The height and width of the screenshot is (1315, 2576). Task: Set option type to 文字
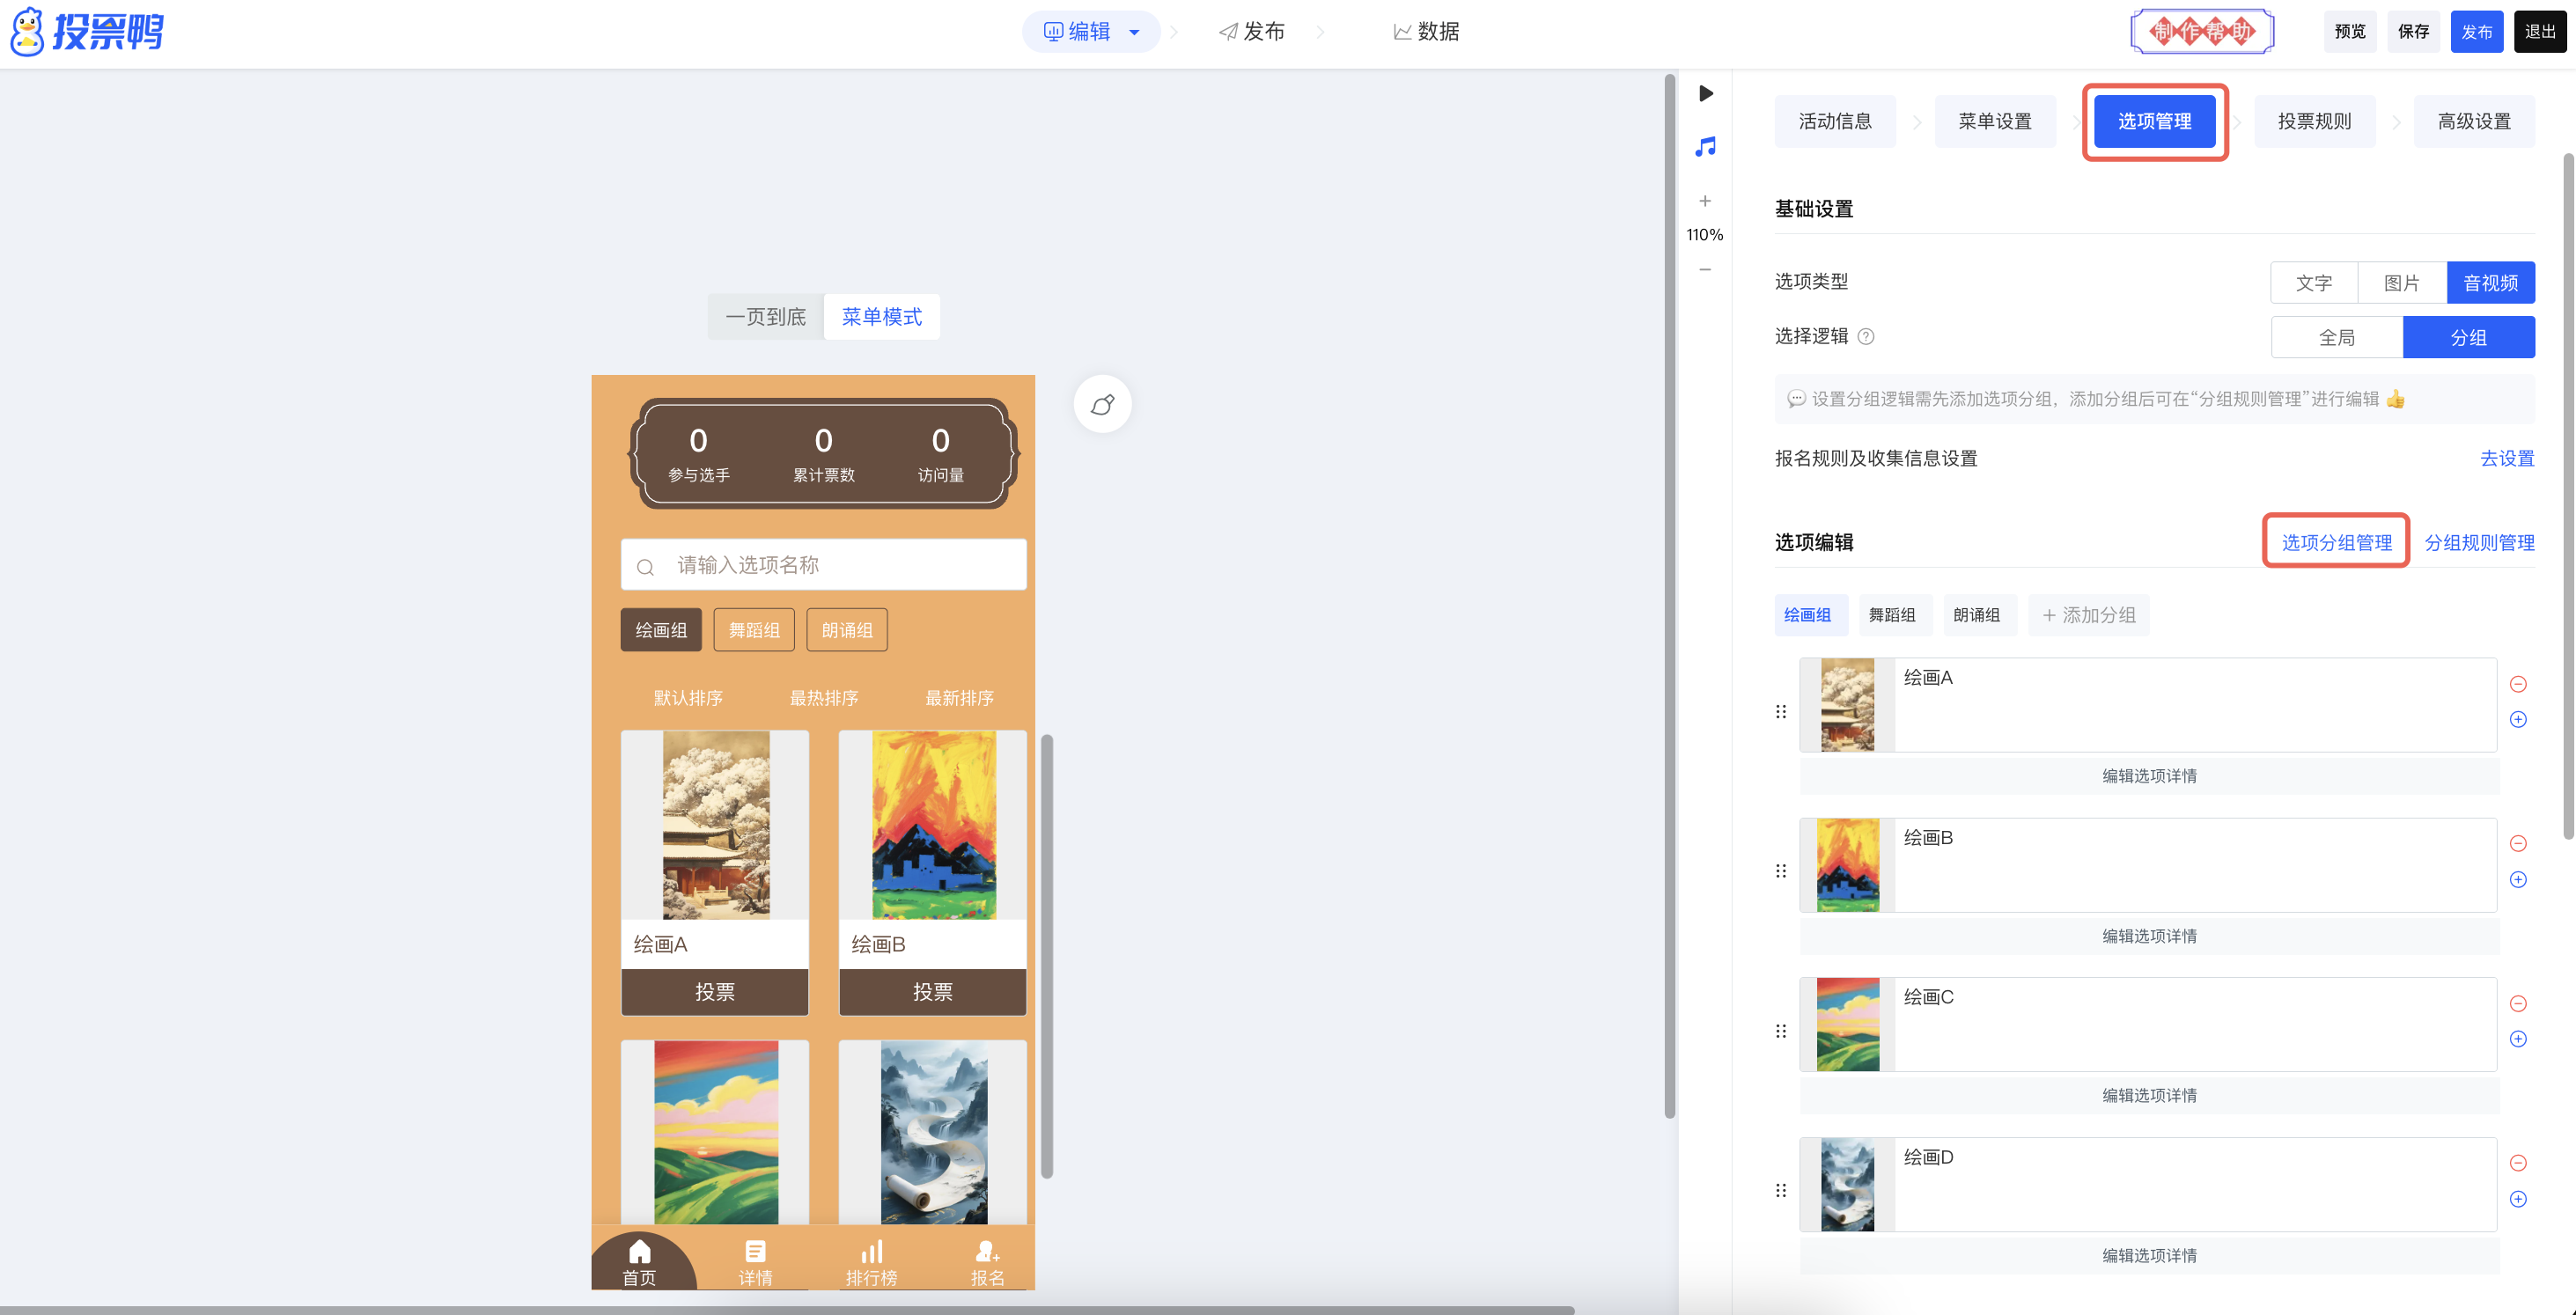pos(2314,283)
